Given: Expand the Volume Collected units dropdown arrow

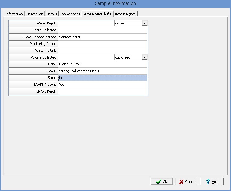Looking at the screenshot, I should pos(144,57).
